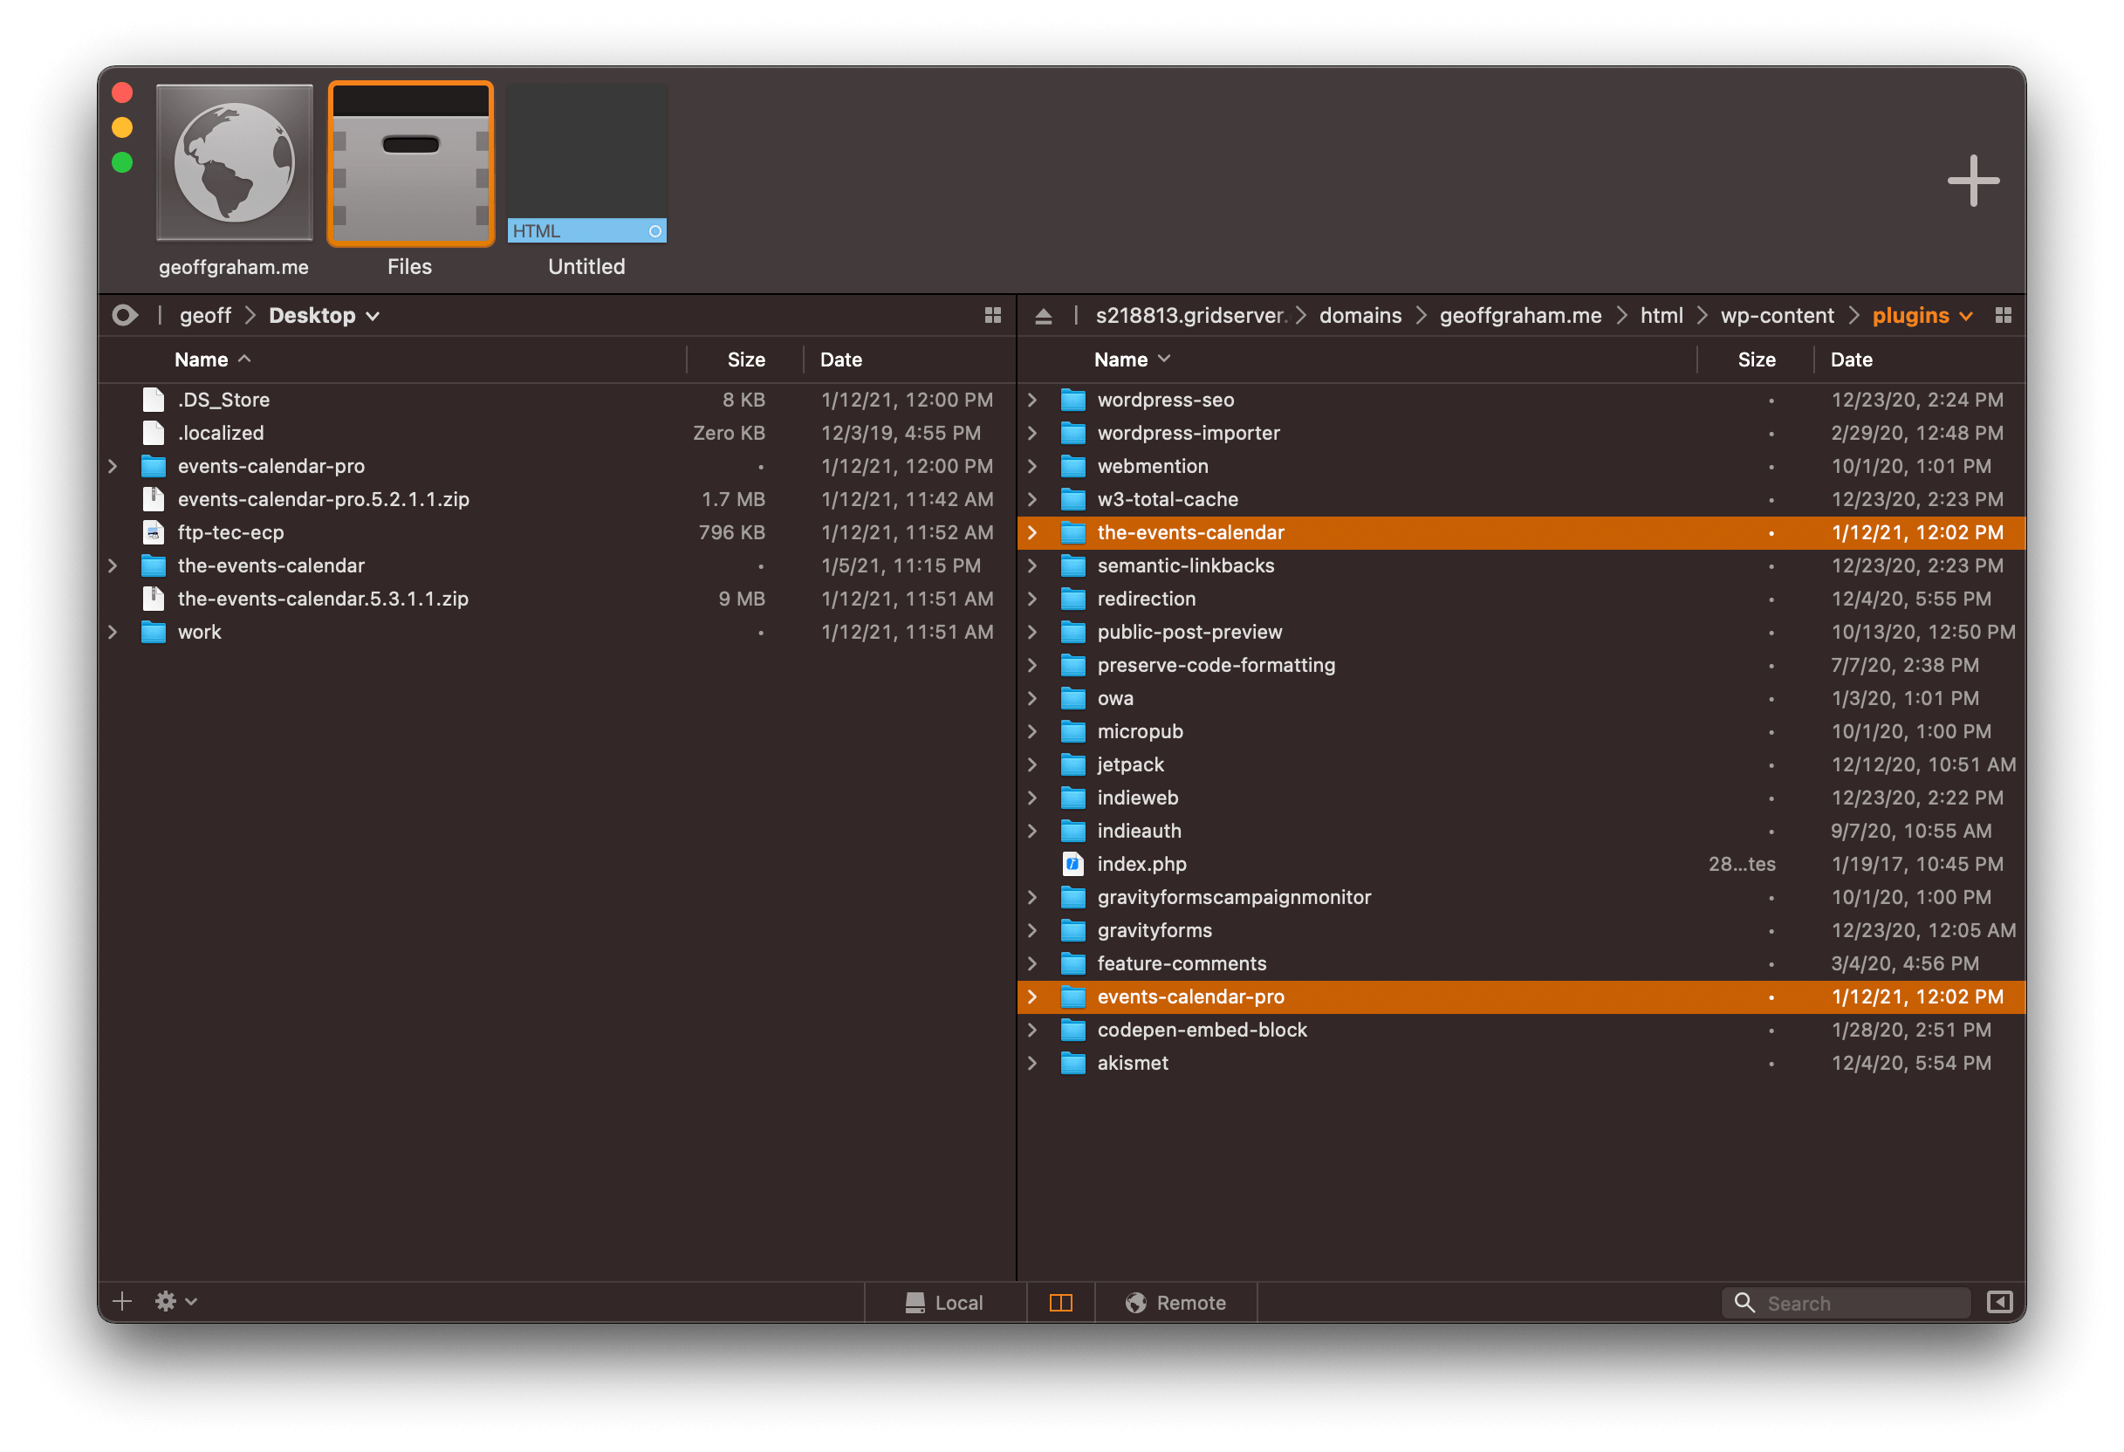The image size is (2124, 1452).
Task: Navigate to html breadcrumb folder
Action: pyautogui.click(x=1661, y=315)
